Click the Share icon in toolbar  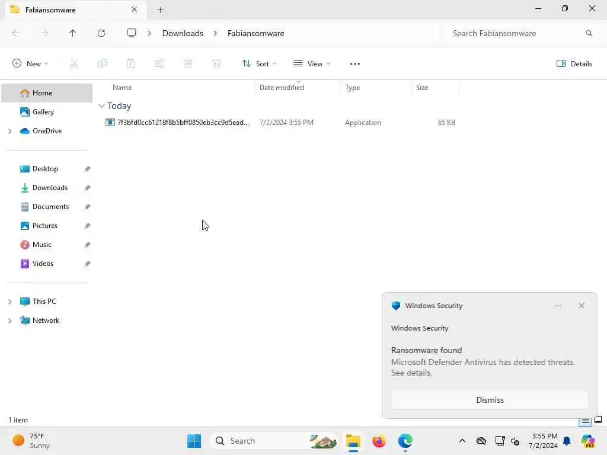[188, 63]
